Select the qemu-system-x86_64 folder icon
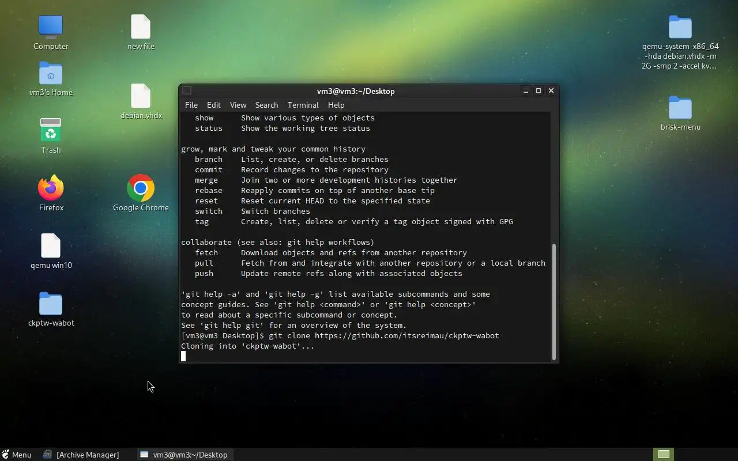 point(680,27)
